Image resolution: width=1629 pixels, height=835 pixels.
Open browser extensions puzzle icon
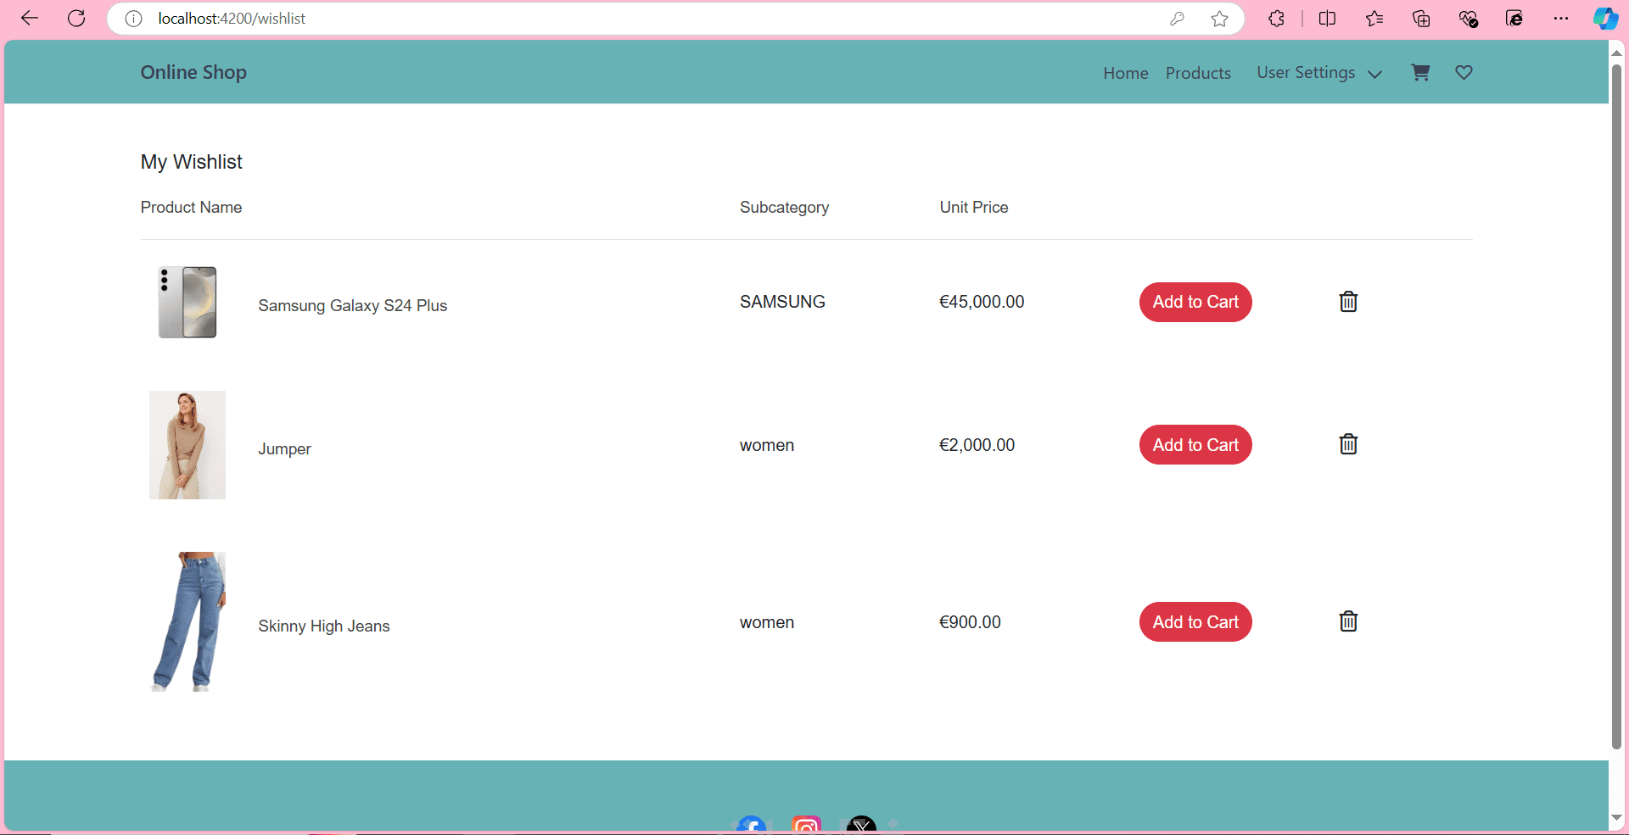coord(1276,19)
